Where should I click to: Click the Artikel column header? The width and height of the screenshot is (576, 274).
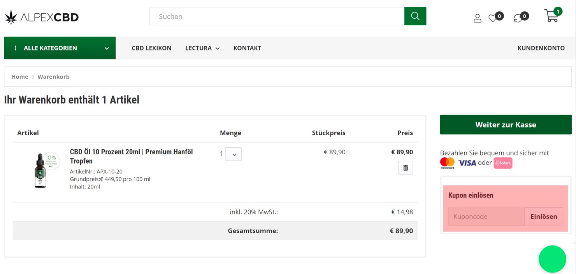click(28, 133)
